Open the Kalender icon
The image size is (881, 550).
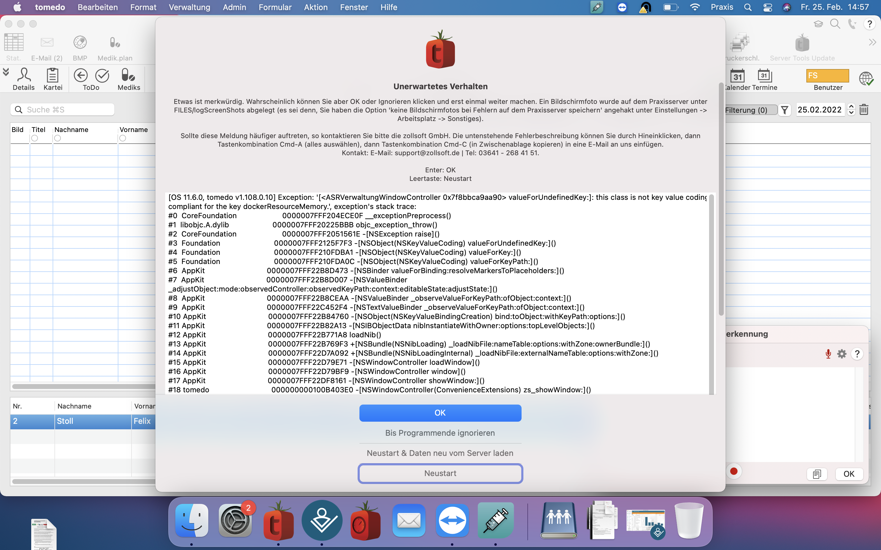pos(738,76)
